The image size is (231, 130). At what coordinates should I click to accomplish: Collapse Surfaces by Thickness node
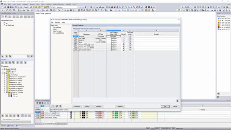[5, 92]
